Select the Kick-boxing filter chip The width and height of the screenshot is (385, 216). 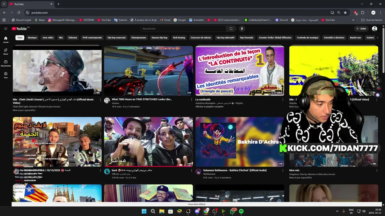(179, 37)
